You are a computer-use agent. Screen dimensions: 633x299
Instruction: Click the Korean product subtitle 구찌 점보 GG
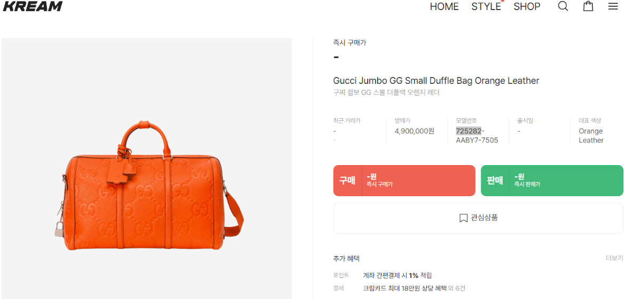(x=386, y=93)
